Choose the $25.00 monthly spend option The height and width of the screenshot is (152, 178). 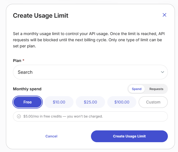(x=90, y=102)
